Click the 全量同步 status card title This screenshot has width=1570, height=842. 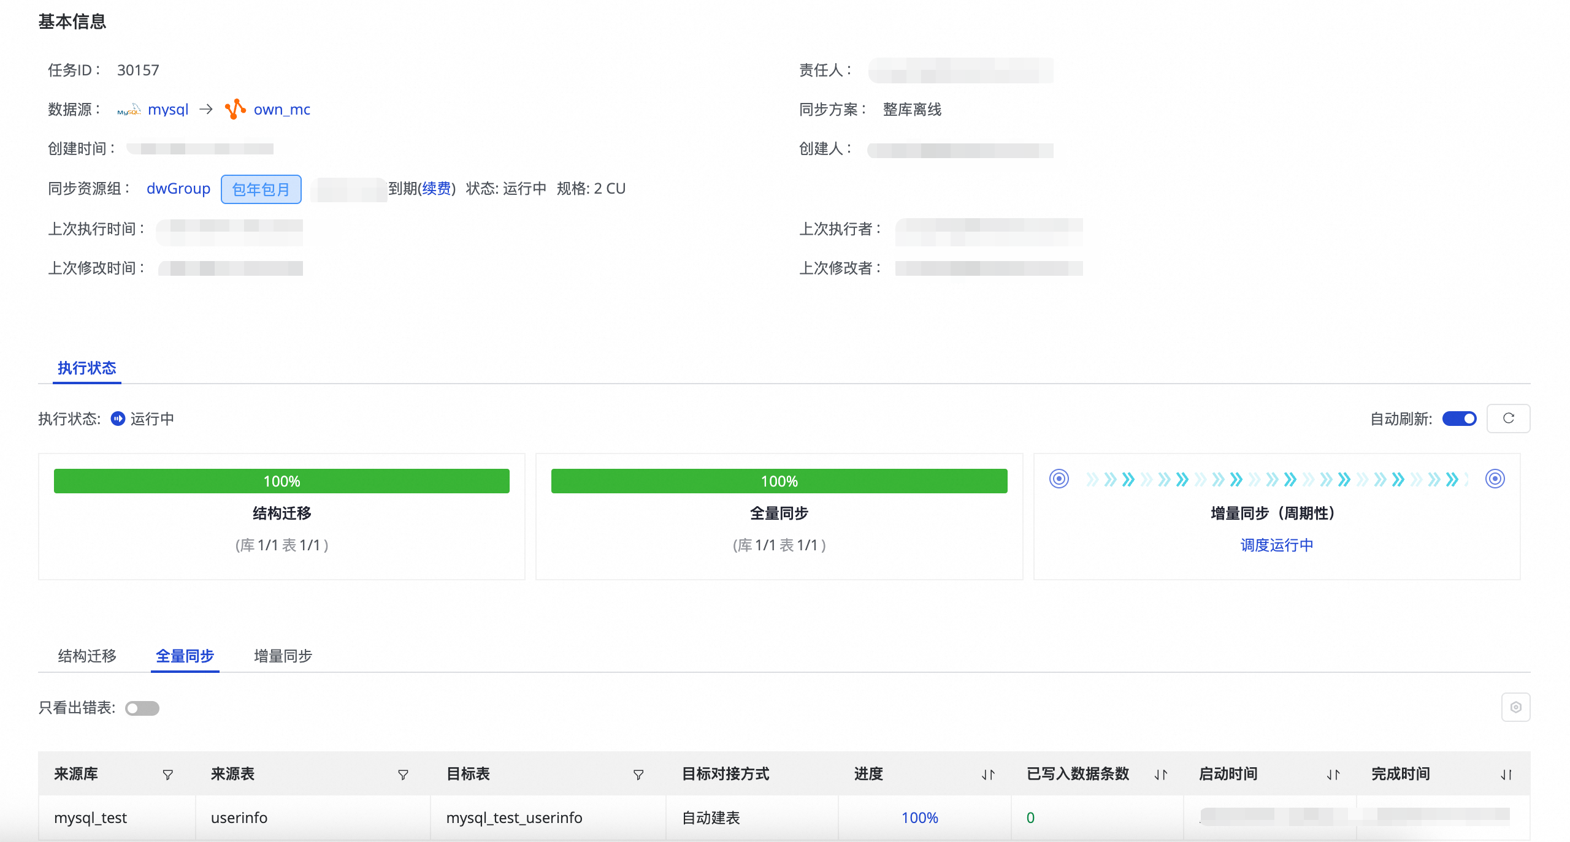coord(779,513)
